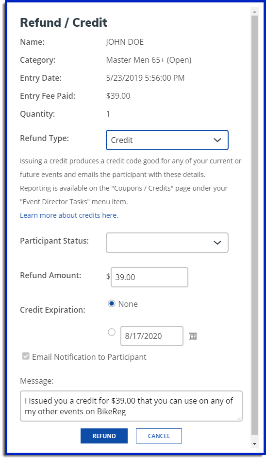The width and height of the screenshot is (266, 460).
Task: Click the scrollbar down arrow
Action: pyautogui.click(x=254, y=444)
